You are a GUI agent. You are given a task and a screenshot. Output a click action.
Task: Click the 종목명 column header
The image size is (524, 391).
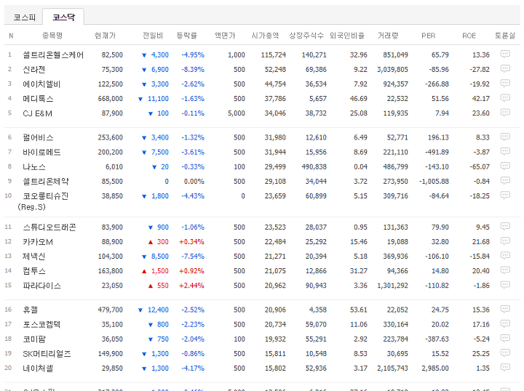[x=52, y=36]
